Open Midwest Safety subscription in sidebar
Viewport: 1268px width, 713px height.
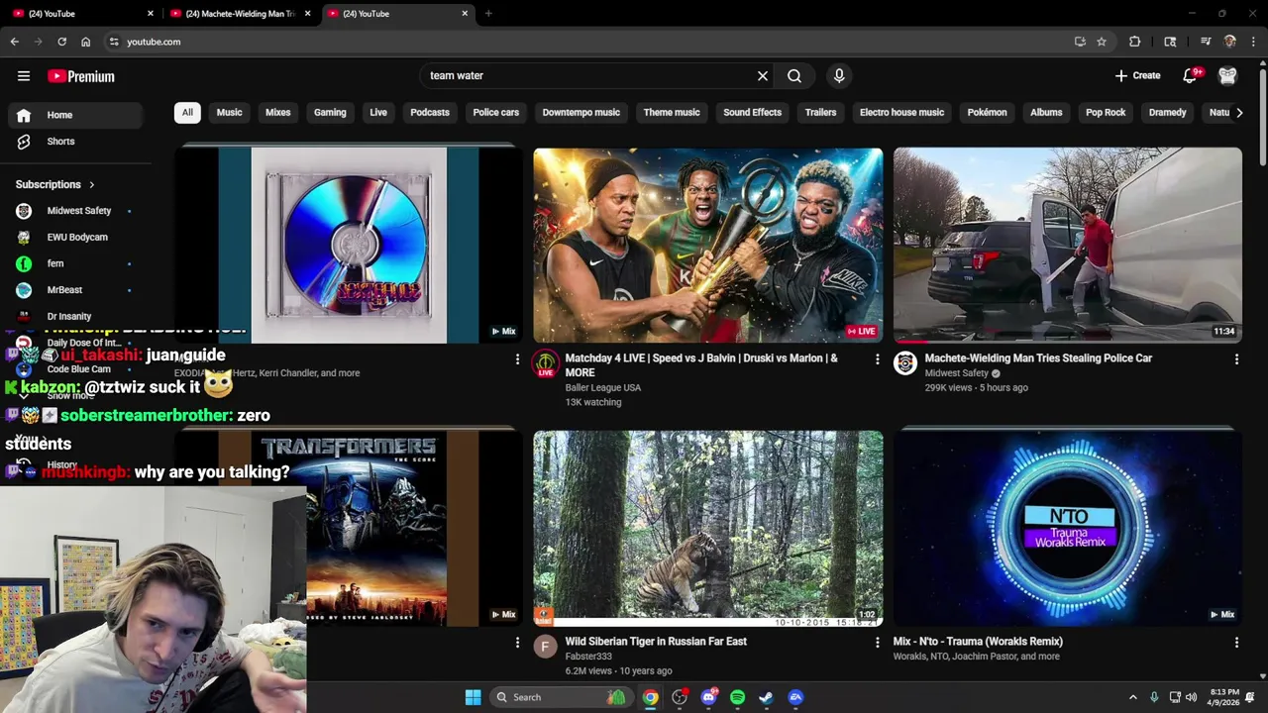coord(76,211)
